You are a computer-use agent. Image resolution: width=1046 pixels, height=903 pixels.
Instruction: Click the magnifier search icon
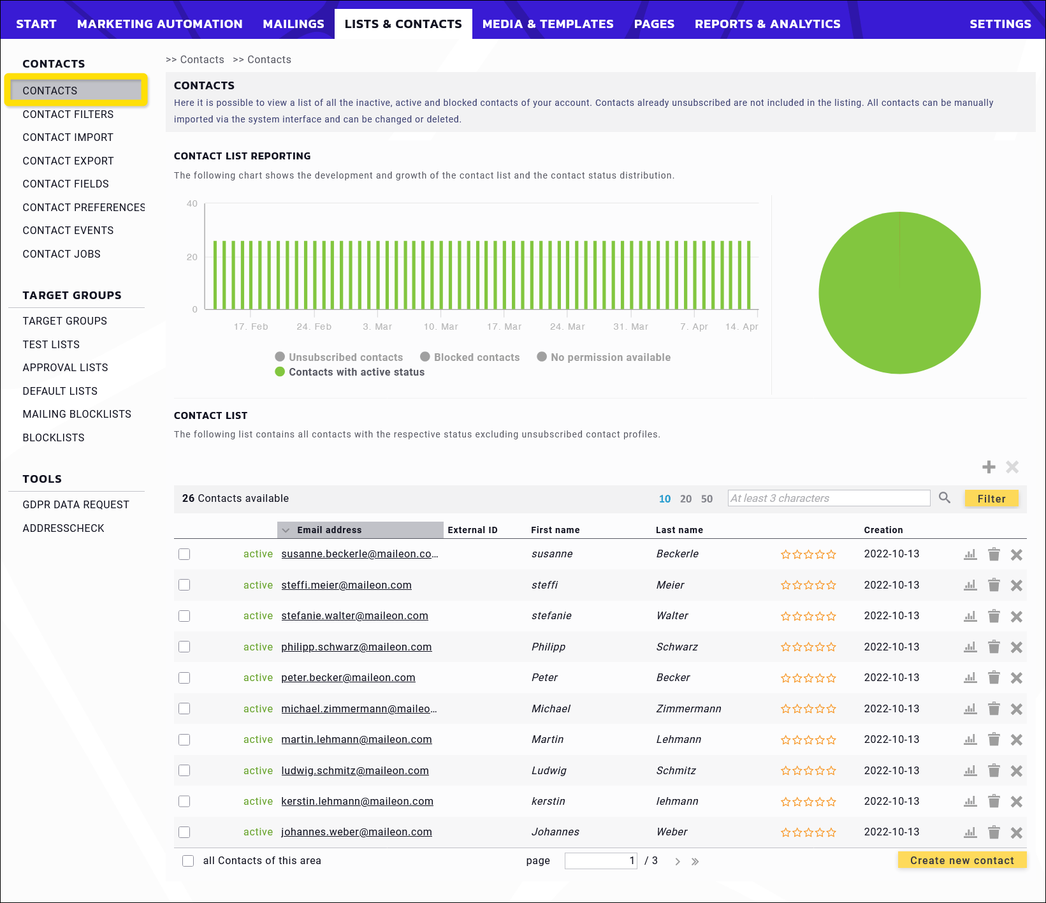coord(945,498)
